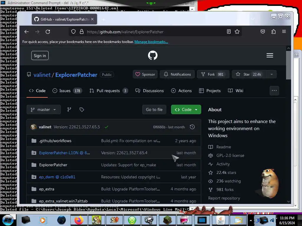
Task: Open the media player taskbar icon
Action: (x=43, y=220)
